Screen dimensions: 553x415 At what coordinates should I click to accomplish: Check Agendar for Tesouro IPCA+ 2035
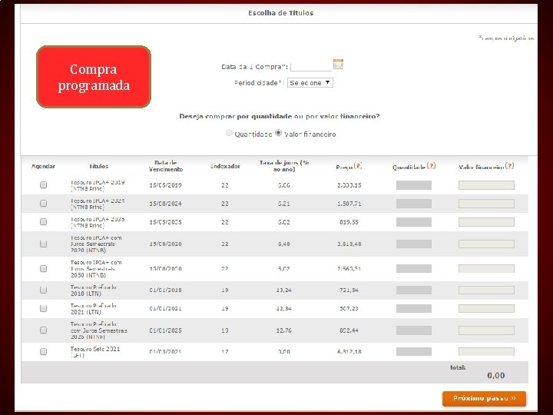click(x=43, y=221)
